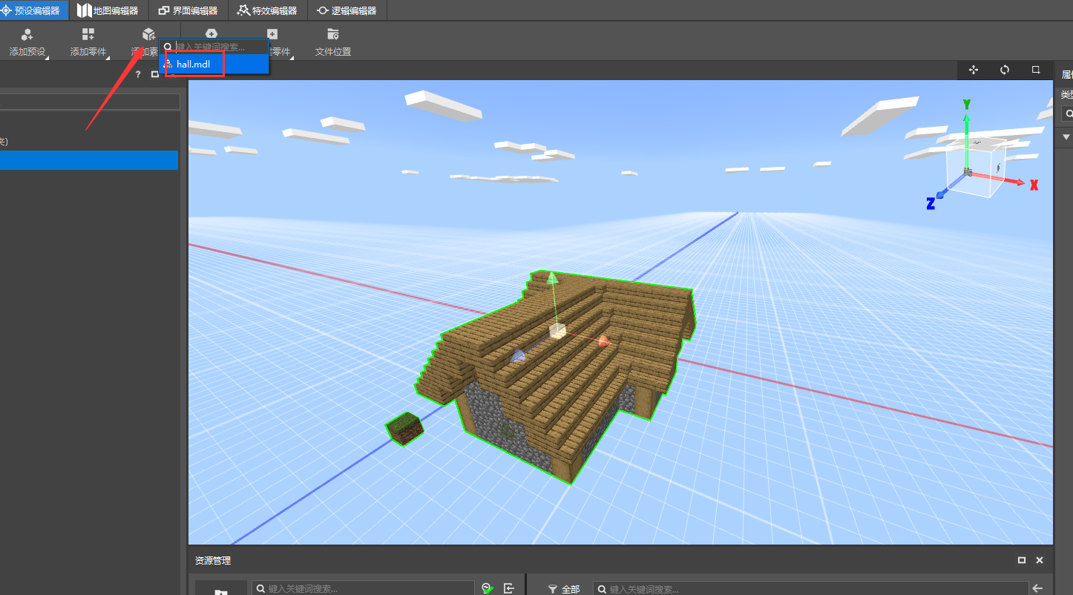Select hall.mdl from the dropdown list
Image resolution: width=1073 pixels, height=595 pixels.
pos(214,65)
